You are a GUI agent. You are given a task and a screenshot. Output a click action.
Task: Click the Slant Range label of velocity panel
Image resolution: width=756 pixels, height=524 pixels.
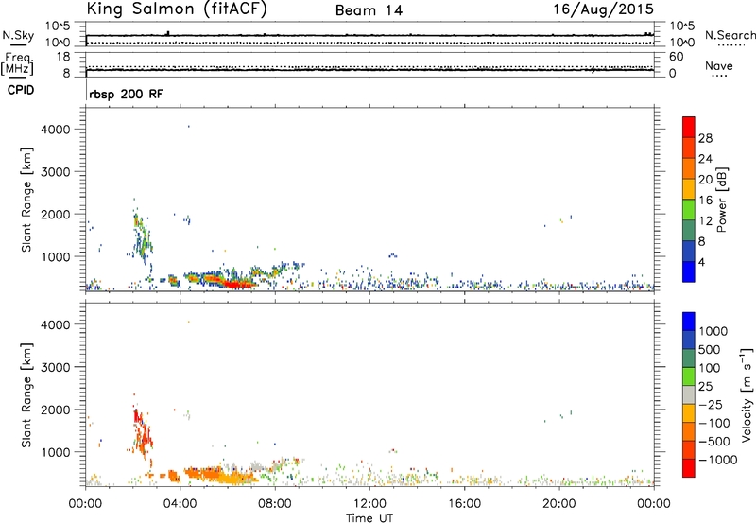(x=26, y=395)
